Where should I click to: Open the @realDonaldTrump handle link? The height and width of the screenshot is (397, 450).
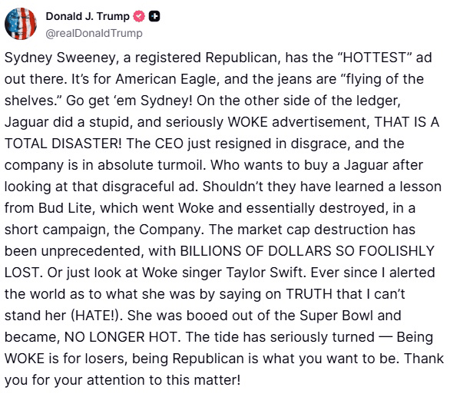(x=94, y=33)
